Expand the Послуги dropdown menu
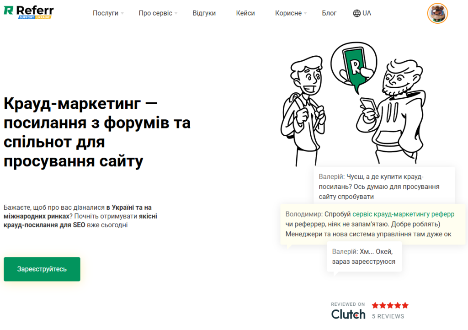 tap(108, 13)
